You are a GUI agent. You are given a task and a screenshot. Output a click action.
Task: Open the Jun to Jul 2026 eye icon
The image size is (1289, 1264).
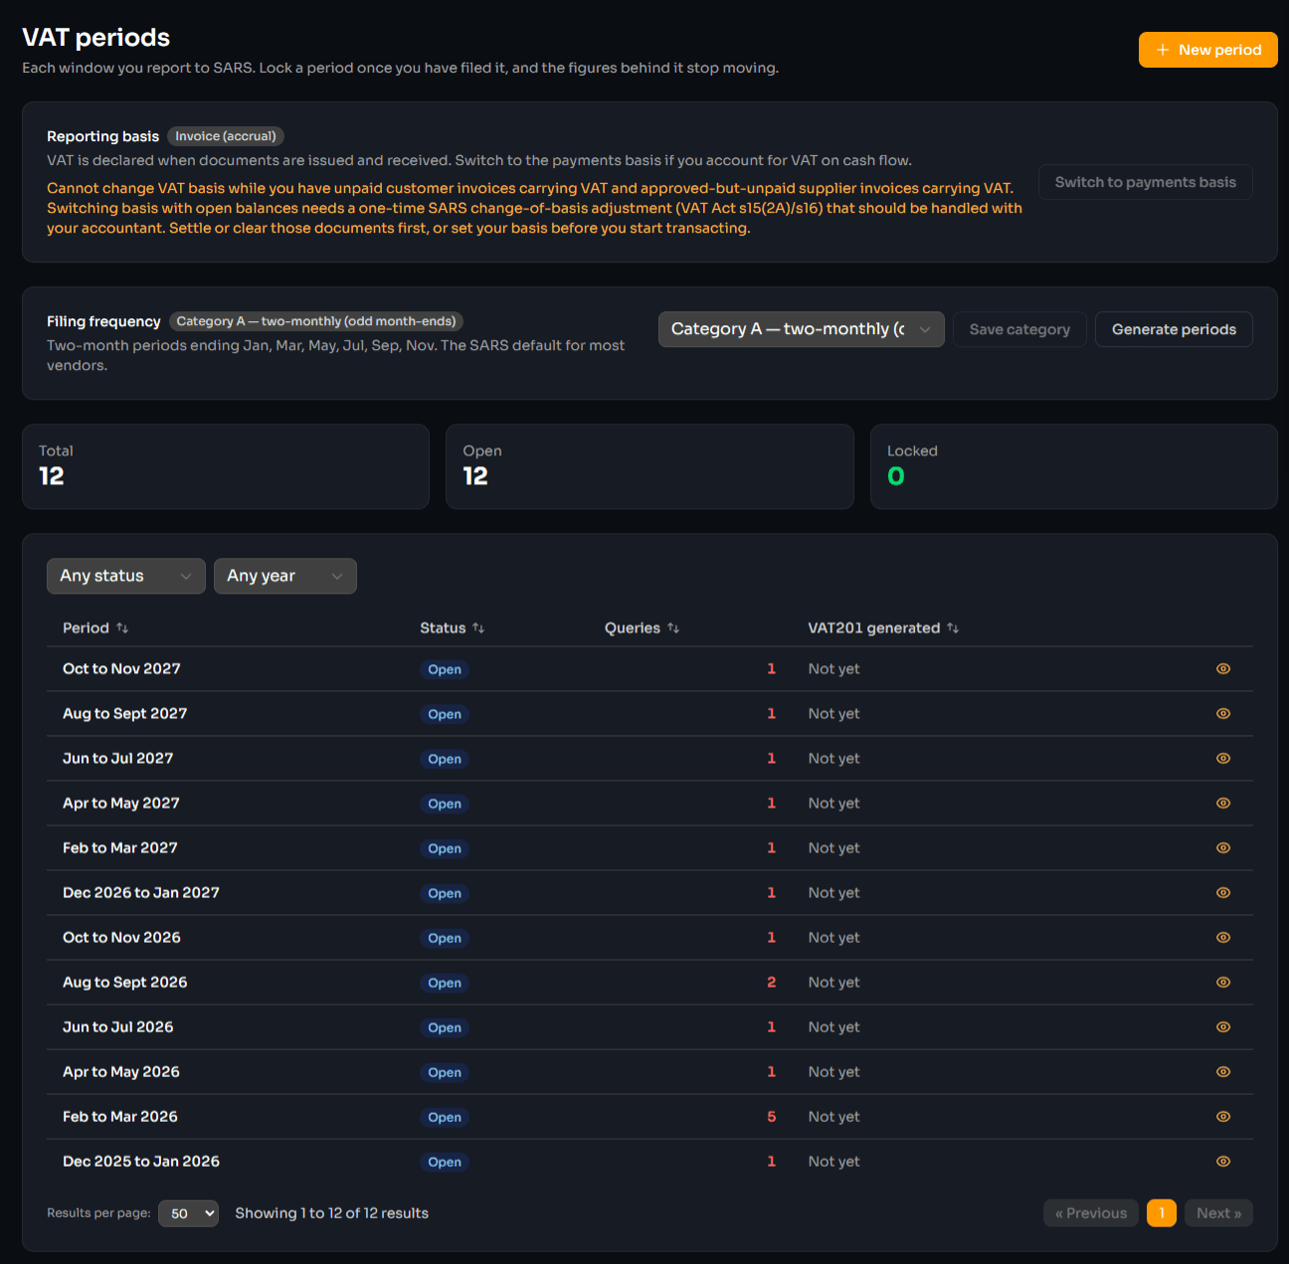(x=1223, y=1027)
